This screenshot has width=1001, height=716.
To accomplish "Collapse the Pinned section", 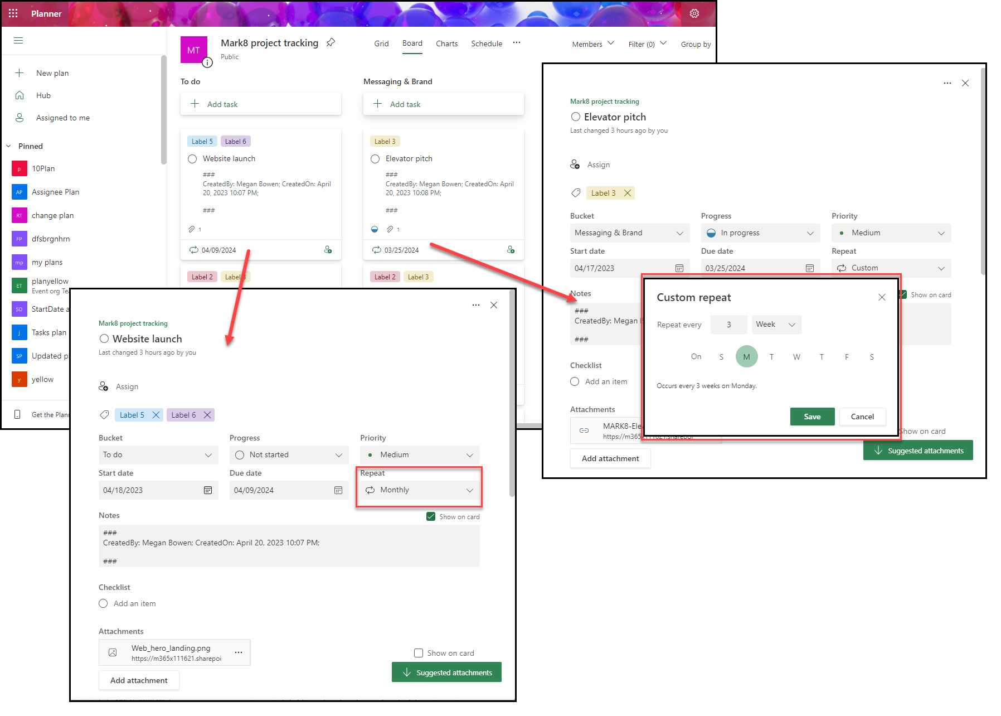I will [x=8, y=146].
